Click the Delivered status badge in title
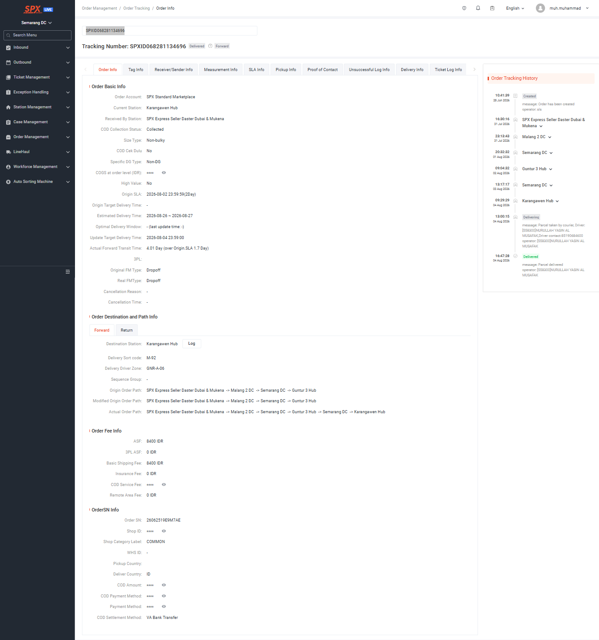Screen dimensions: 599x640 click(197, 46)
